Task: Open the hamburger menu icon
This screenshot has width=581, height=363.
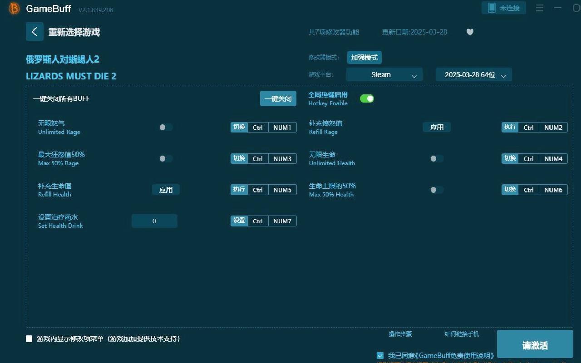Action: [x=540, y=8]
